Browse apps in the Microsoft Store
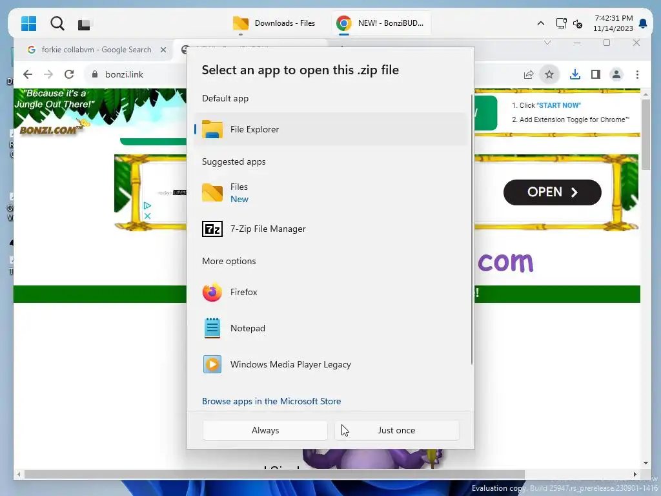661x496 pixels. tap(272, 401)
